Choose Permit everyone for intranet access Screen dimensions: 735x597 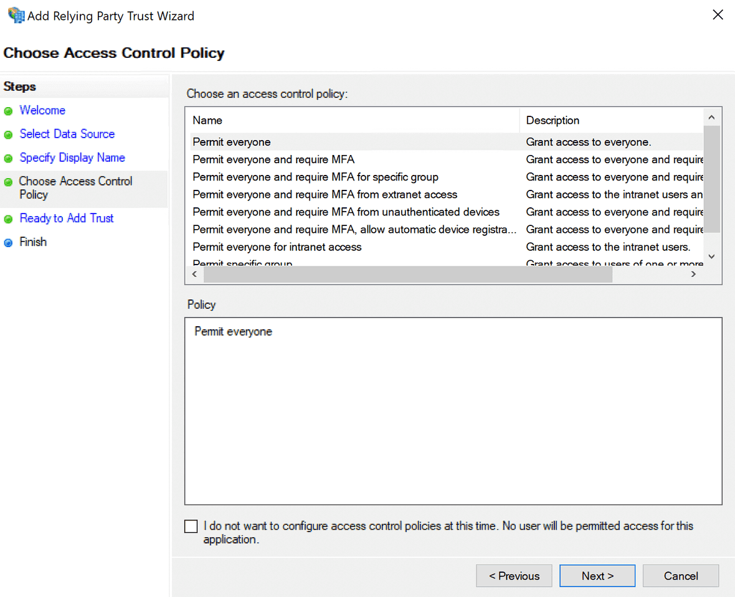[277, 247]
